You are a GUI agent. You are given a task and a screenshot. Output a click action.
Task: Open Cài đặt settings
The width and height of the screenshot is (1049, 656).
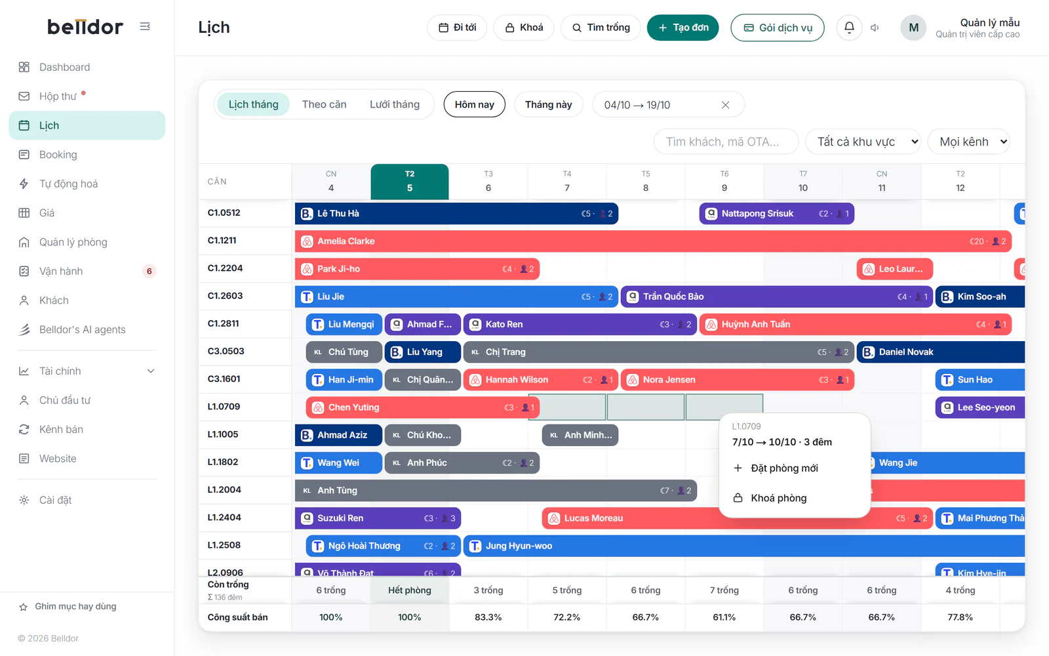pos(87,500)
